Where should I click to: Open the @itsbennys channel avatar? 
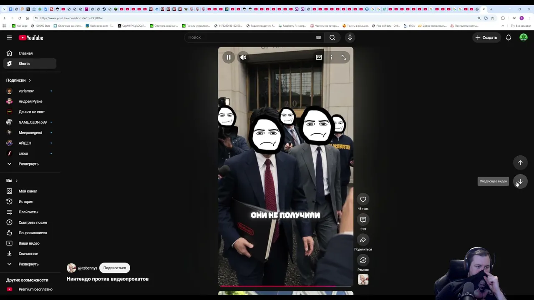71,268
